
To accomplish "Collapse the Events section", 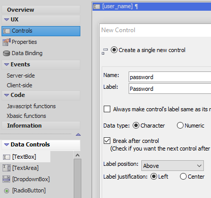I will click(x=7, y=65).
